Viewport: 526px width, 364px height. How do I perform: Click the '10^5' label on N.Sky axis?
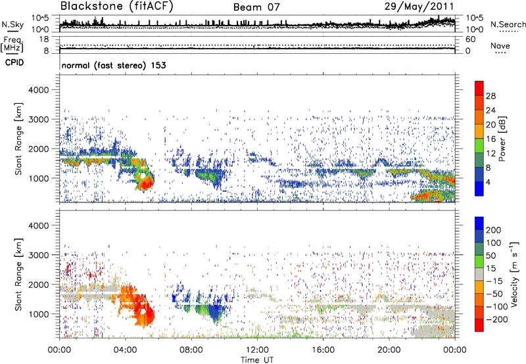point(40,18)
